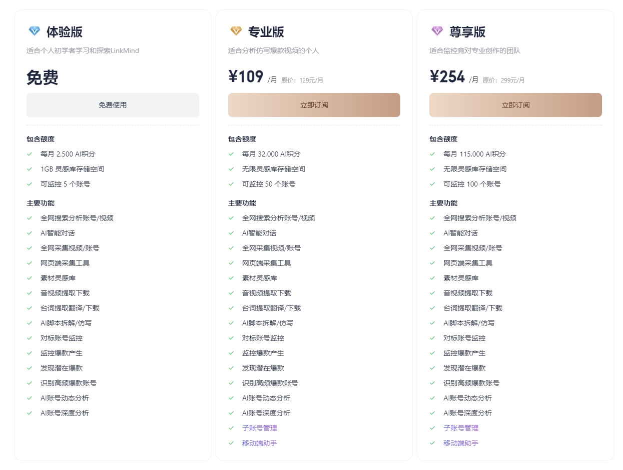Image resolution: width=623 pixels, height=470 pixels.
Task: Click checkmark beside 可监控 50 个账号
Action: click(231, 184)
